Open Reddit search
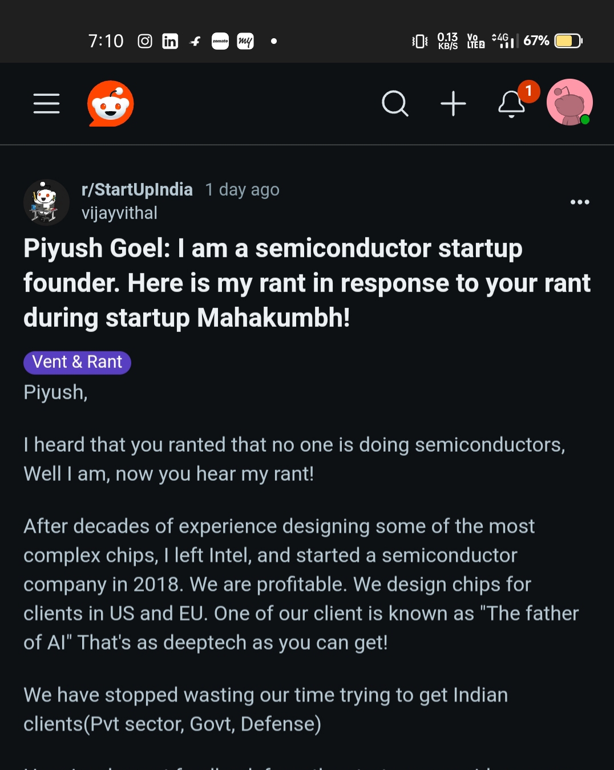The width and height of the screenshot is (614, 770). [x=395, y=103]
